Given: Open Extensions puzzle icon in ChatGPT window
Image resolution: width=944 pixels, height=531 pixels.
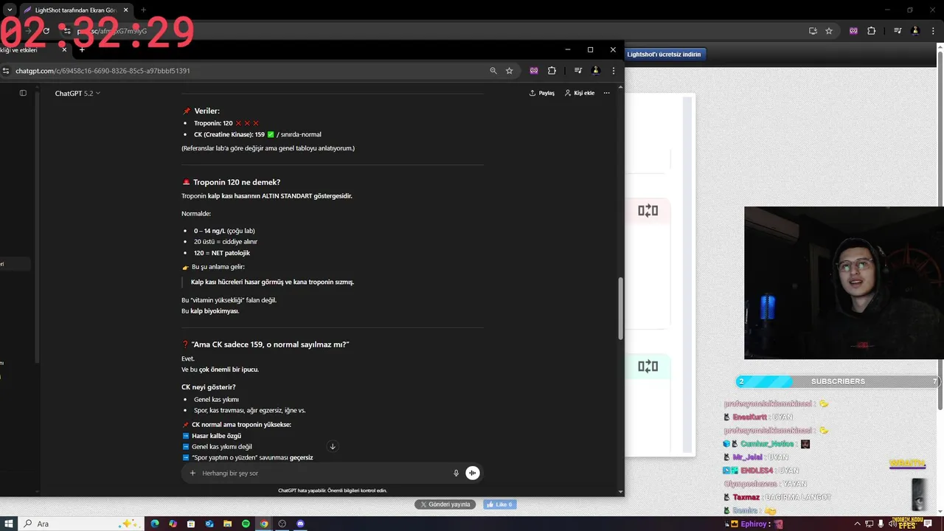Looking at the screenshot, I should (552, 71).
